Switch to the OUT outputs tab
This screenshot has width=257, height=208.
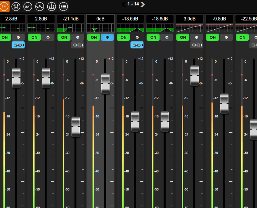(x=28, y=6)
